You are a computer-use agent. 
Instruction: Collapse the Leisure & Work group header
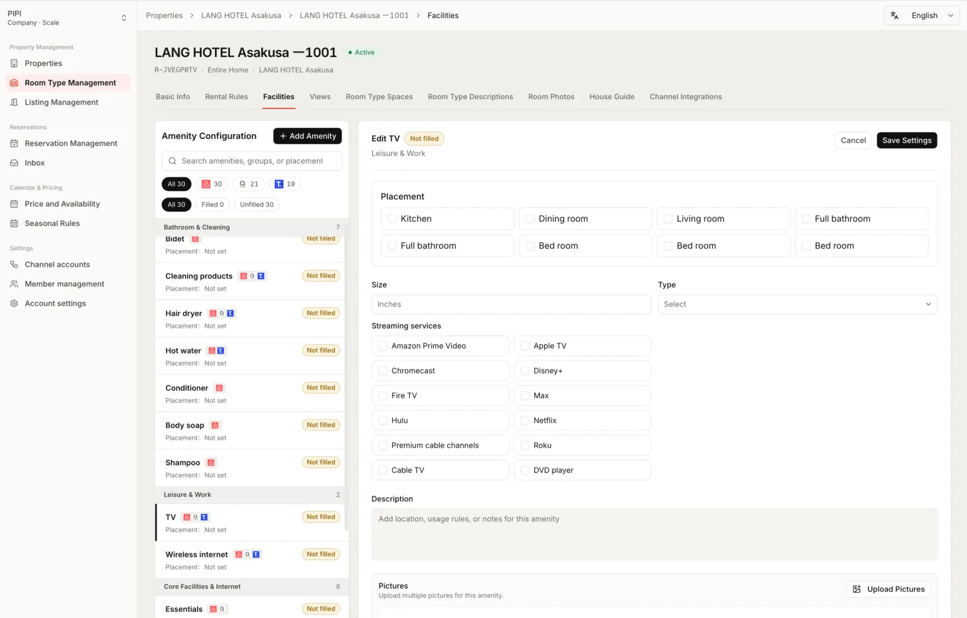pyautogui.click(x=251, y=495)
